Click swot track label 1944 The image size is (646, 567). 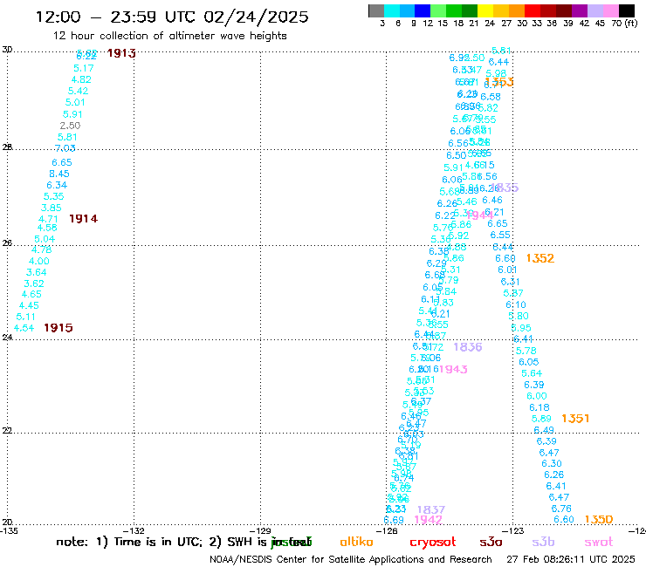(479, 215)
